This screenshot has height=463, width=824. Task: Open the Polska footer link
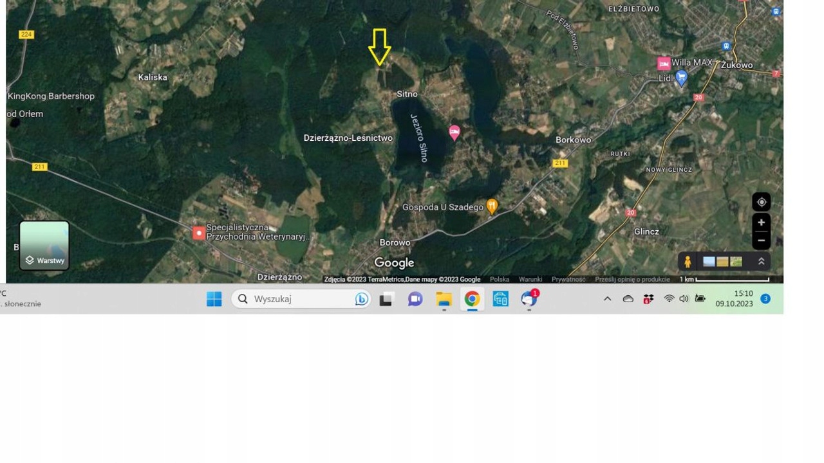coord(500,279)
